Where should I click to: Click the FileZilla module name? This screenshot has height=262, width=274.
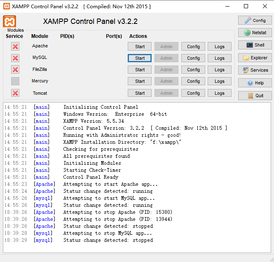[40, 69]
